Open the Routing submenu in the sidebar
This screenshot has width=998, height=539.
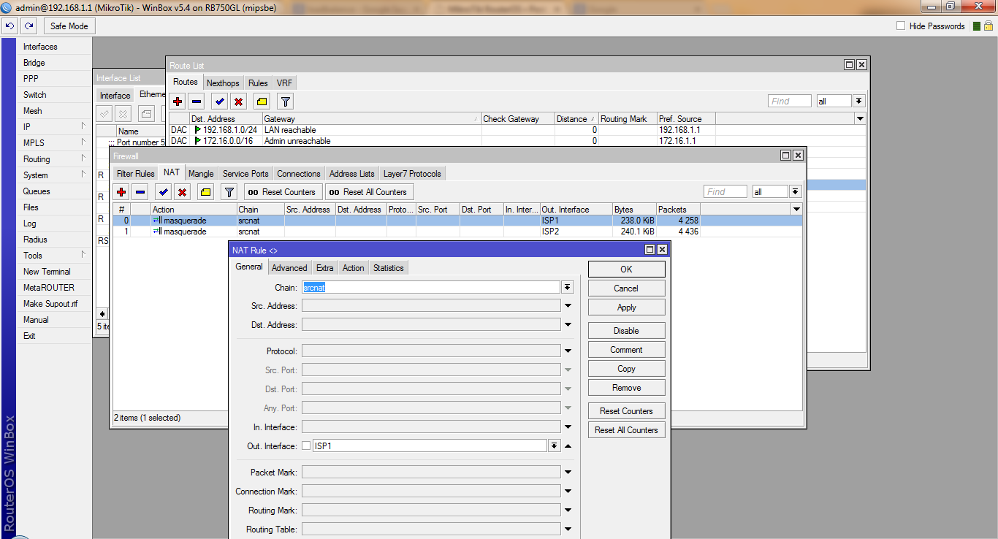(55, 159)
